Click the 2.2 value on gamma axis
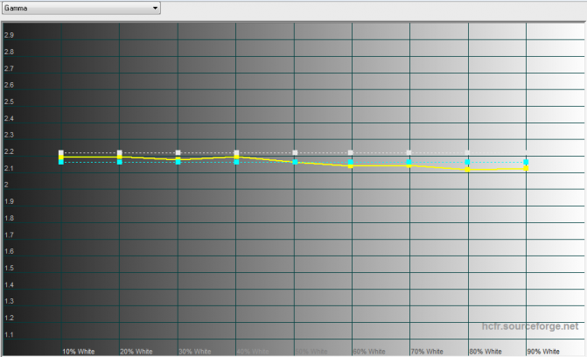 [x=9, y=151]
